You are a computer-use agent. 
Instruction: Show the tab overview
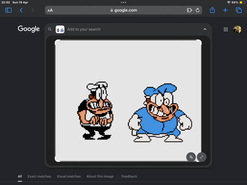click(x=238, y=10)
